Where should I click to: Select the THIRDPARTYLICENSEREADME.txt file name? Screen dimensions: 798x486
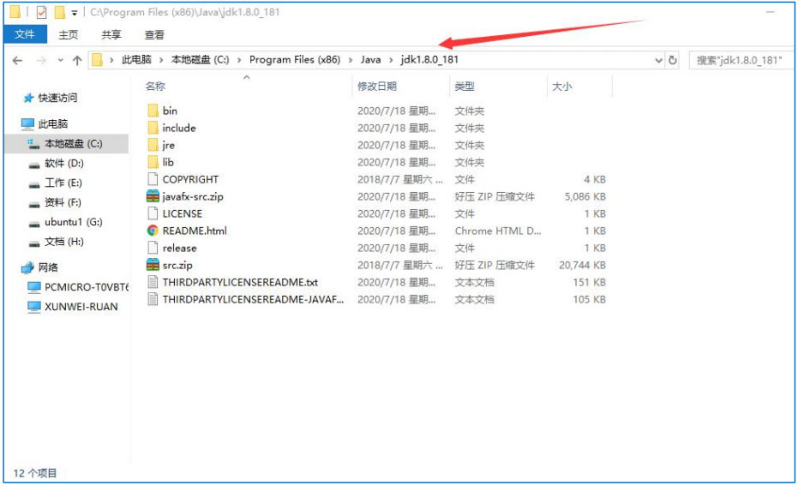click(240, 283)
